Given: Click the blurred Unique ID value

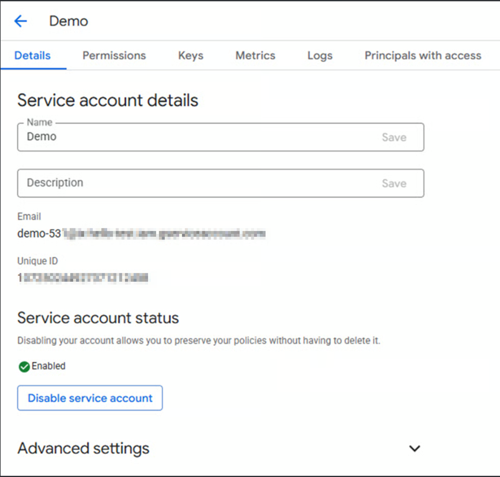Looking at the screenshot, I should coord(83,278).
